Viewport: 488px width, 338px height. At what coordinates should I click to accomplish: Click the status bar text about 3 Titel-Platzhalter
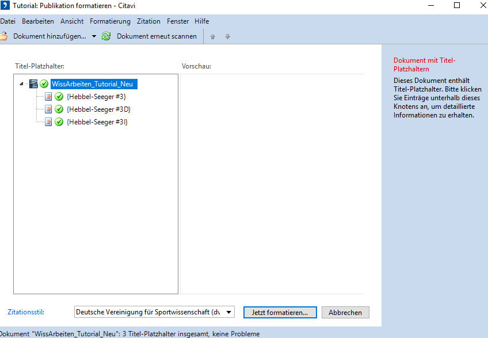[x=129, y=333]
